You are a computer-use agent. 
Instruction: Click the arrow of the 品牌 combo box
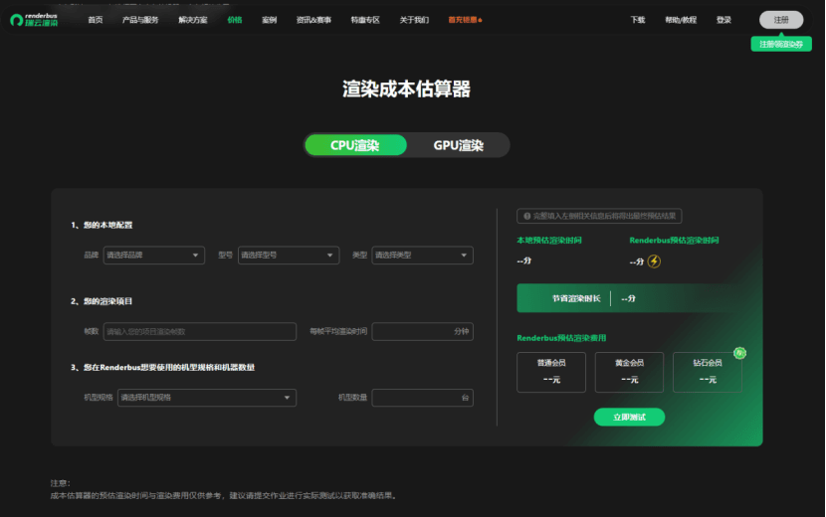click(195, 256)
